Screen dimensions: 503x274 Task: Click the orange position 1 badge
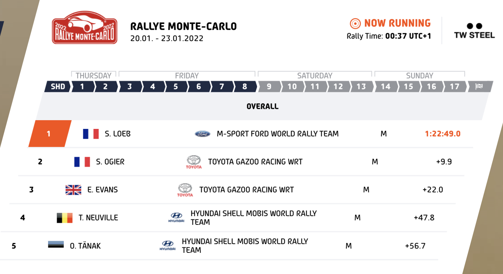49,134
